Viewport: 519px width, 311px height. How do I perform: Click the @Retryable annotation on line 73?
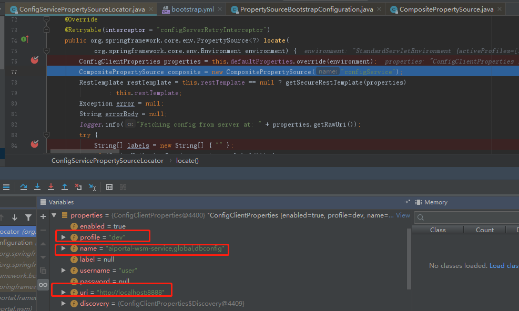83,30
